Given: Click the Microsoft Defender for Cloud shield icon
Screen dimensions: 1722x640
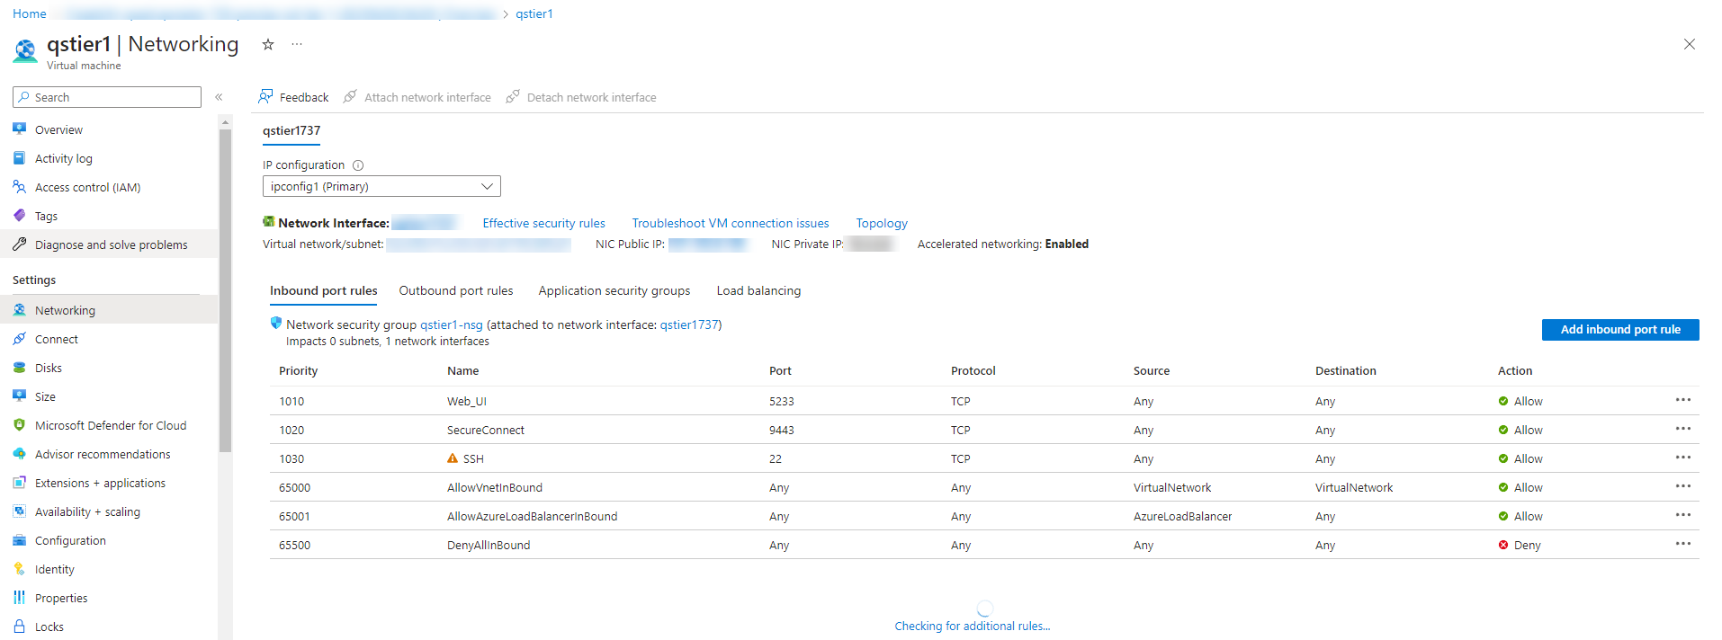Looking at the screenshot, I should [19, 425].
